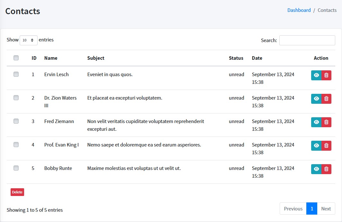Go to page 1 in pagination
This screenshot has height=222, width=342.
coord(311,209)
